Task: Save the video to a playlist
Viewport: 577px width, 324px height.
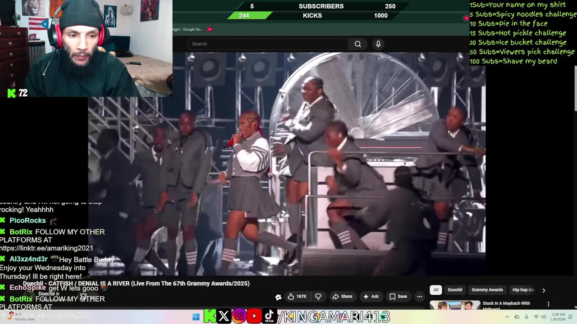Action: (x=398, y=297)
